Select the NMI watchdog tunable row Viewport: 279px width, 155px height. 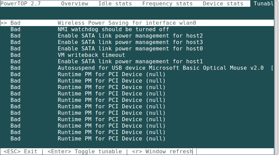point(113,29)
